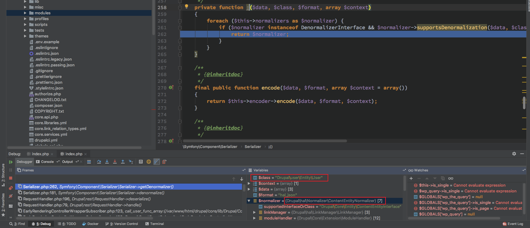Click the red Force Step Into icon
Screen dimensions: 530x228
(x=115, y=162)
